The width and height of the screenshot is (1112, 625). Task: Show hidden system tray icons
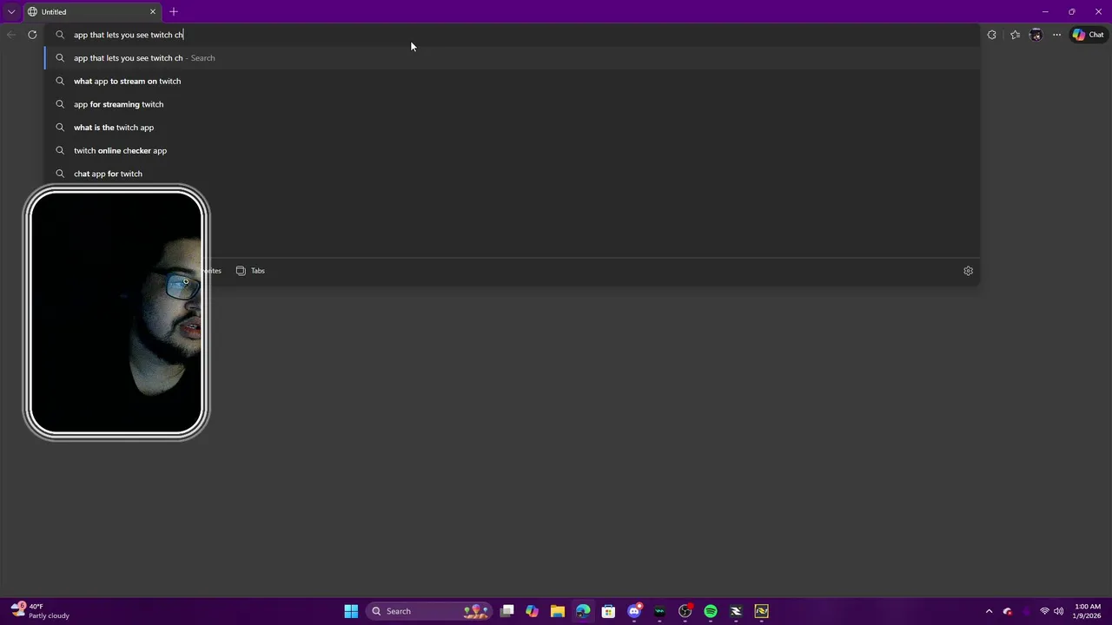pos(989,611)
